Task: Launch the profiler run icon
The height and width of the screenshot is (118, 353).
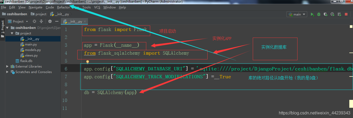Action: (332, 14)
